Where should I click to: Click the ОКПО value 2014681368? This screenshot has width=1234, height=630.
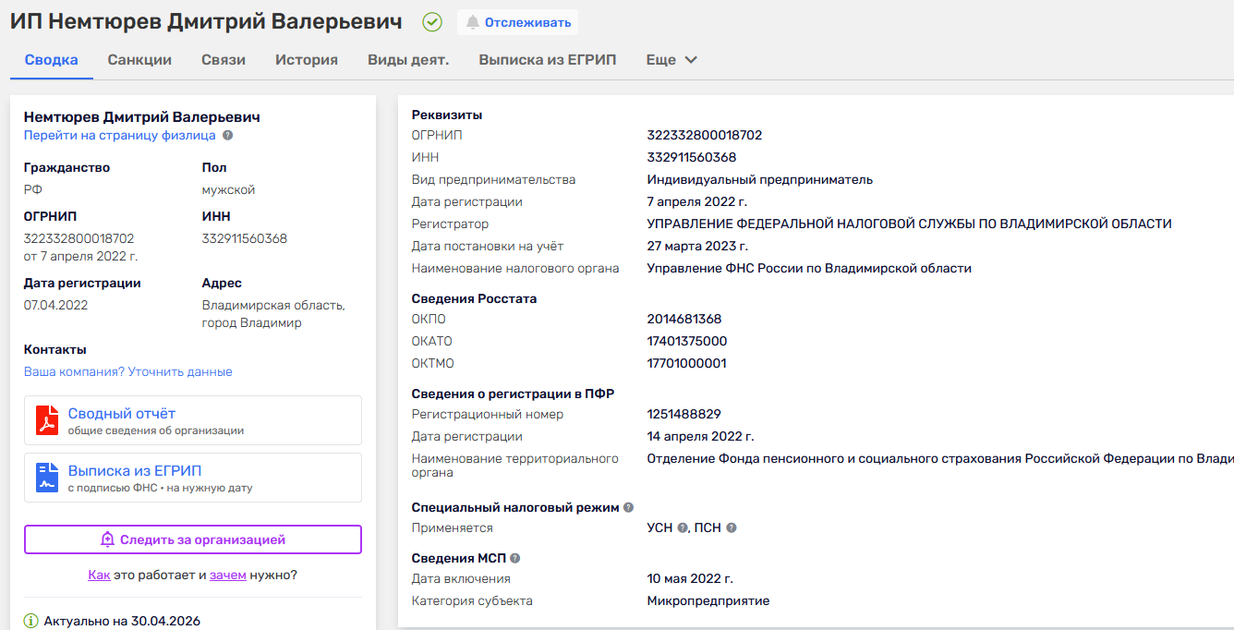pos(684,320)
